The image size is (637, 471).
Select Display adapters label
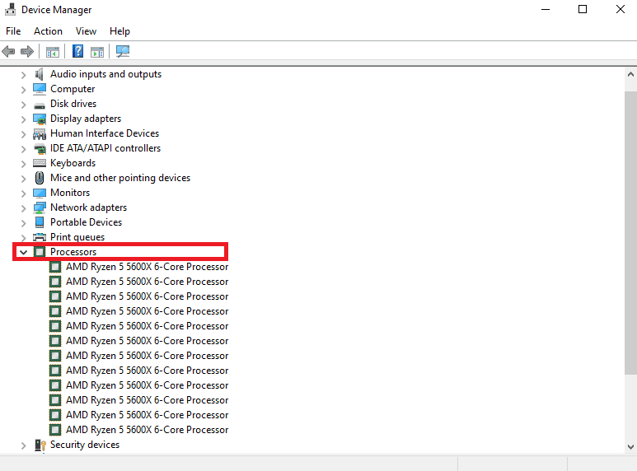point(86,119)
